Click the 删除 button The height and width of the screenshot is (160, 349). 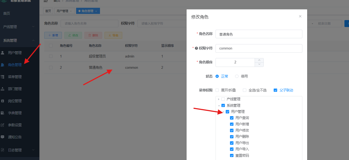(x=93, y=35)
